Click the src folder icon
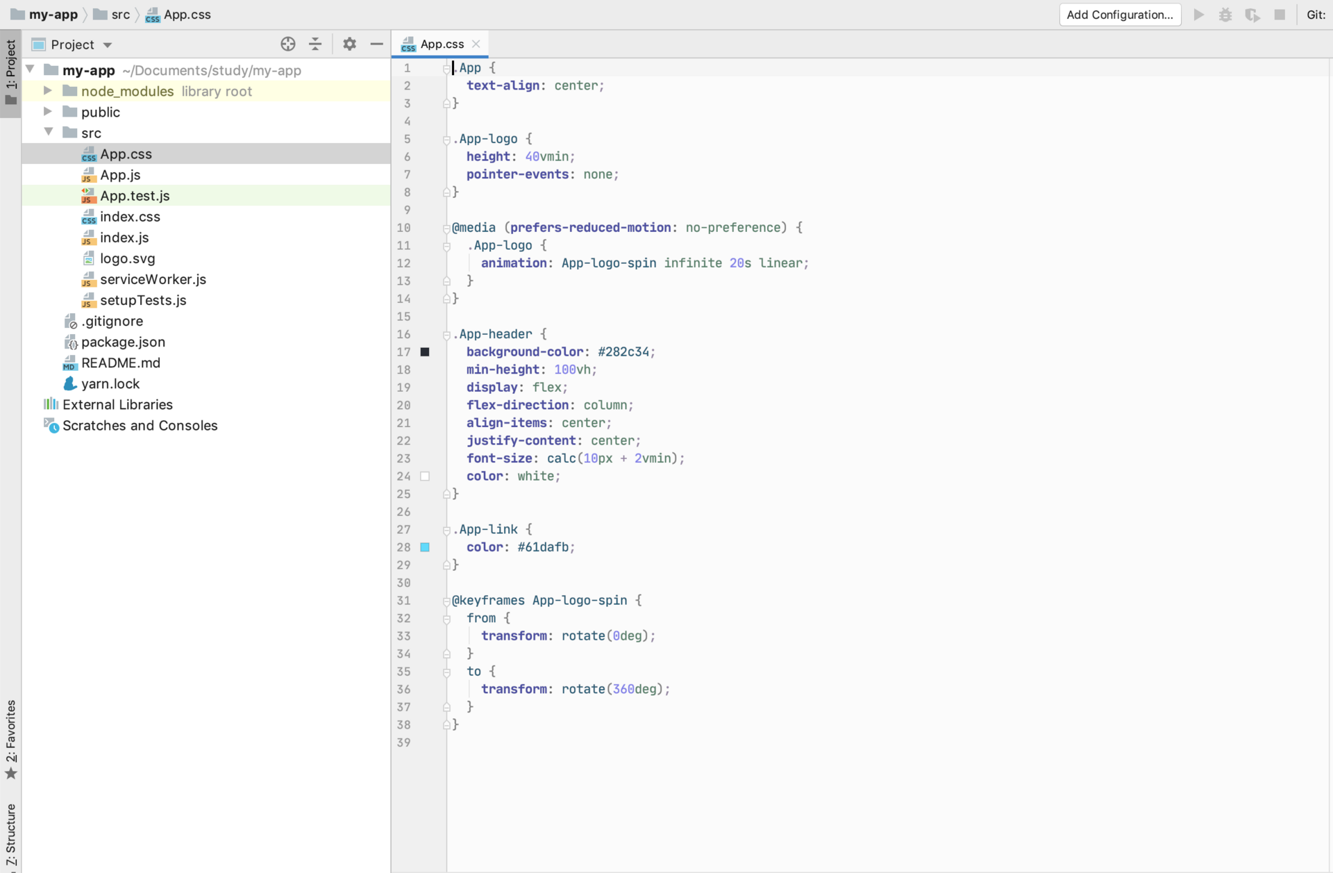 pyautogui.click(x=69, y=133)
